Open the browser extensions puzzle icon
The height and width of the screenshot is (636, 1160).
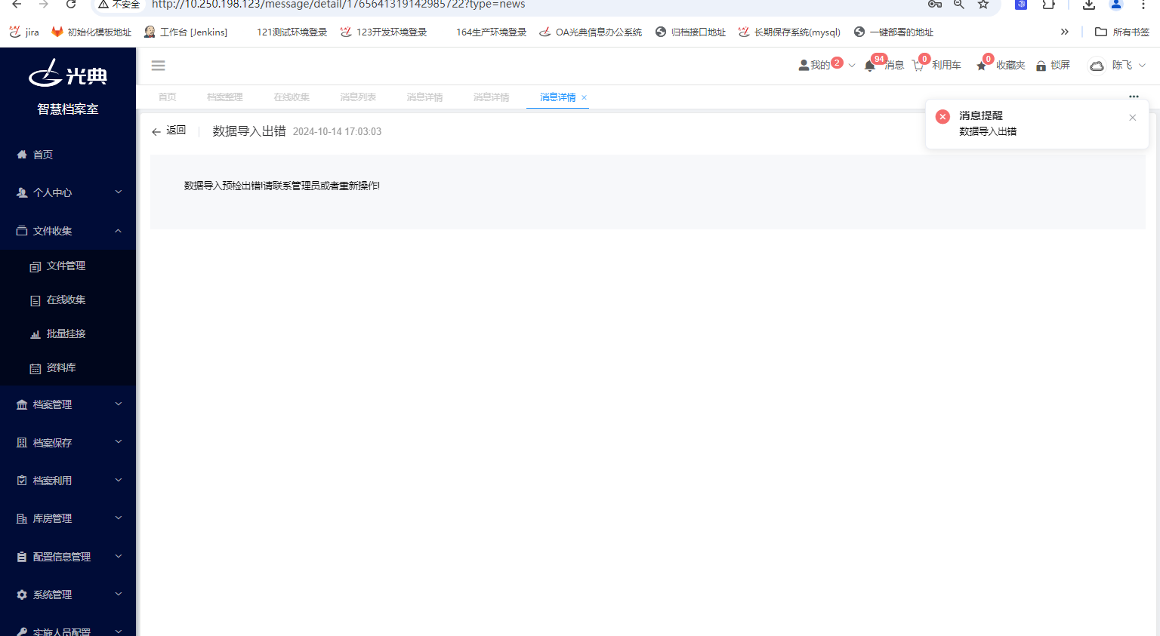1049,5
